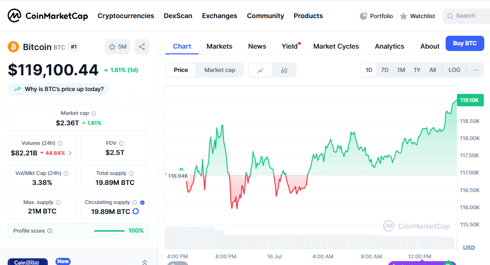This screenshot has height=265, width=490.
Task: Click the 119.10K current price label
Action: point(470,100)
